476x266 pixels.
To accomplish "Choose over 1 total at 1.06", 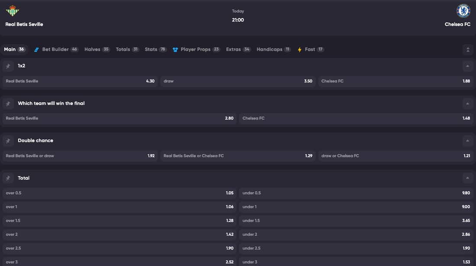I will pos(120,207).
